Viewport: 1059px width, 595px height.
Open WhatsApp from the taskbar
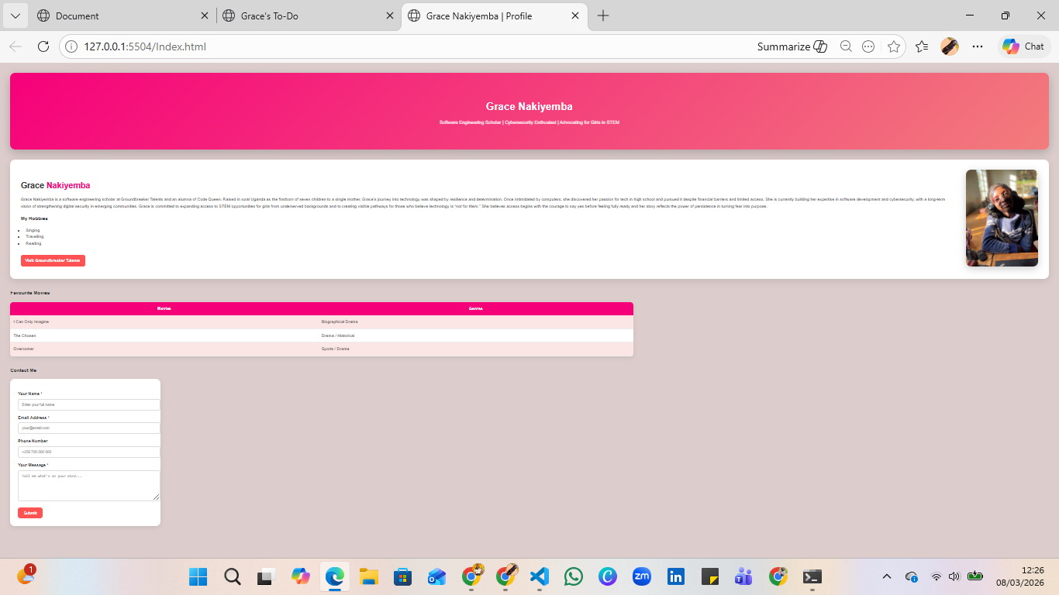coord(574,576)
